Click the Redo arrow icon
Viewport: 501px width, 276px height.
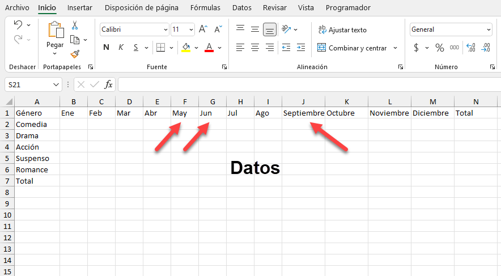pos(18,40)
